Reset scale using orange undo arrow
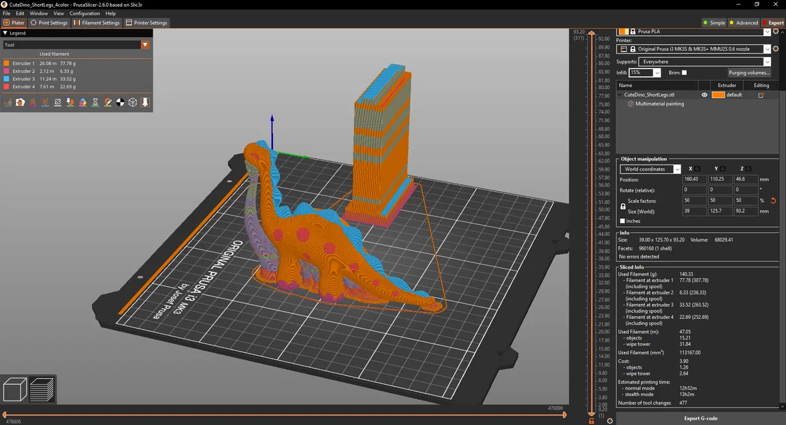 [774, 201]
